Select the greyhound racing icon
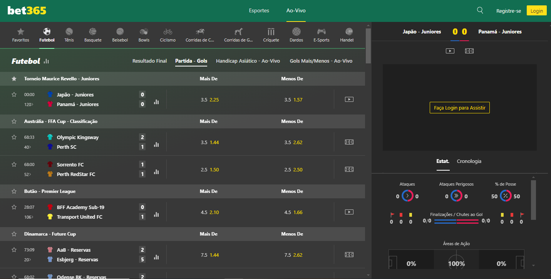Screen dimensions: 551x279 tap(238, 32)
